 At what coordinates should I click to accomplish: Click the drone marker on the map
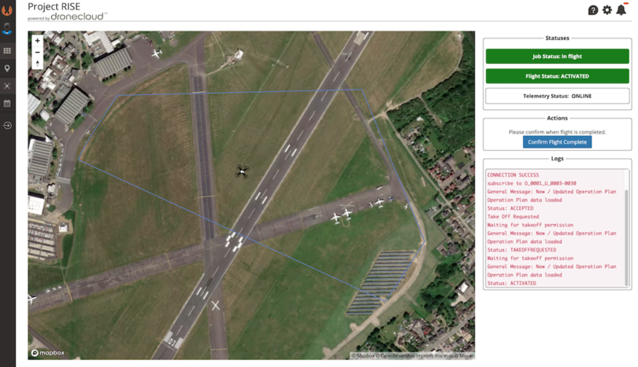point(242,172)
